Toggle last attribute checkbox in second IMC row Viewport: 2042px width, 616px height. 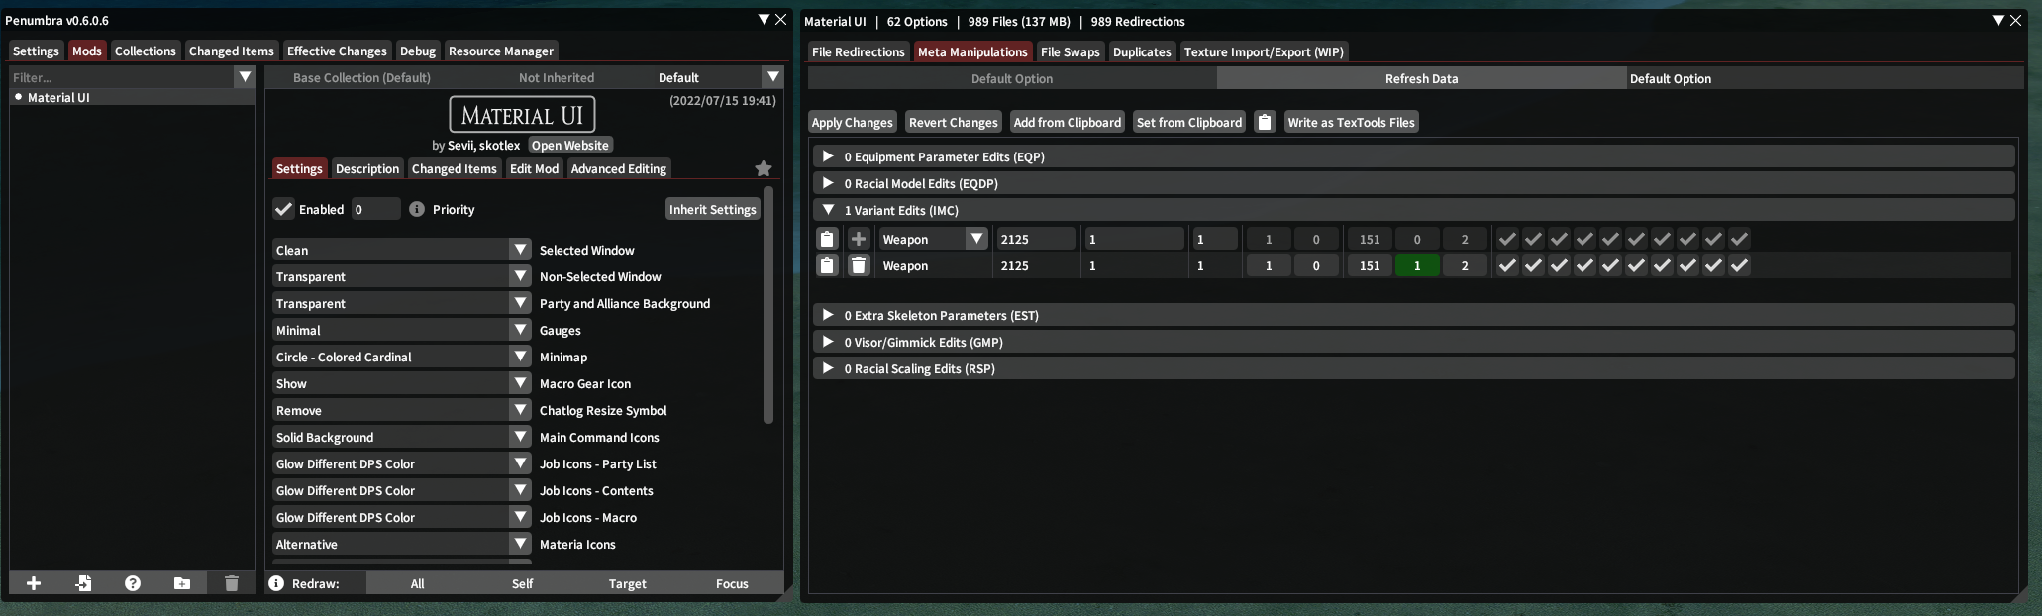pyautogui.click(x=1739, y=265)
